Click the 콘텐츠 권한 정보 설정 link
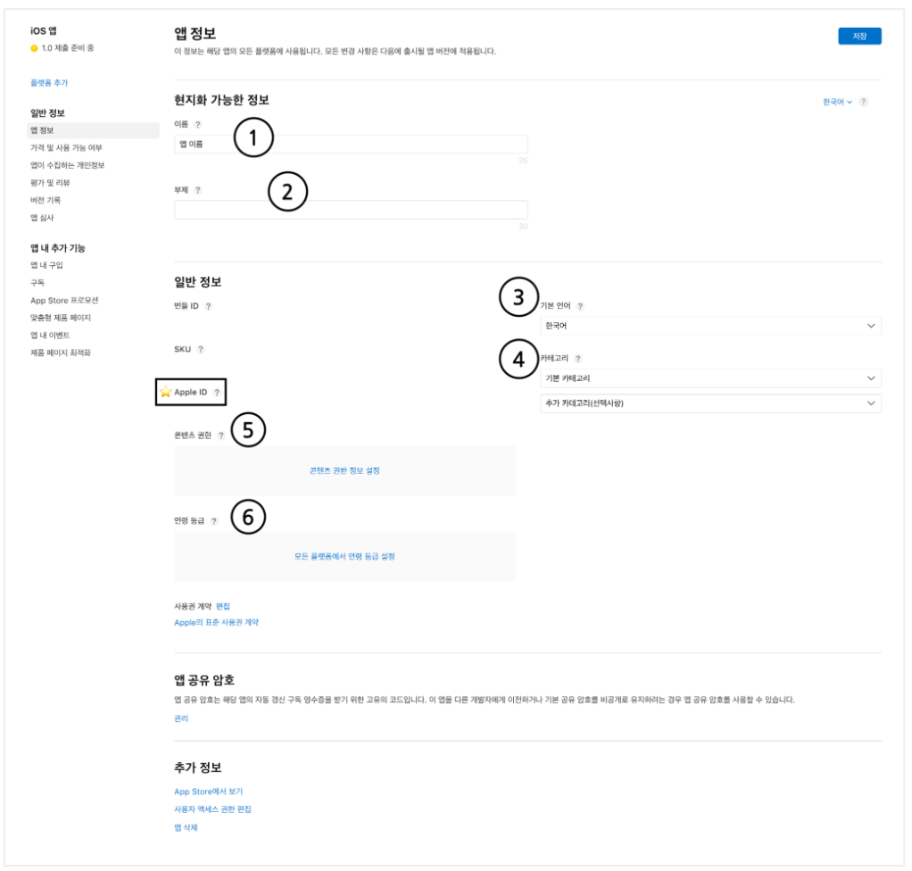Viewport: 912px width, 871px height. (344, 470)
